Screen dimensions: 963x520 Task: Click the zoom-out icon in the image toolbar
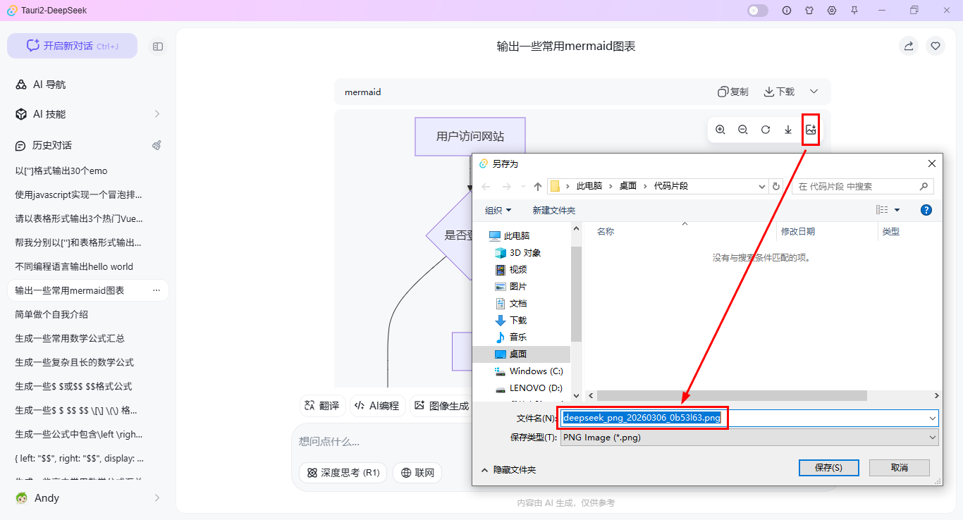(743, 129)
